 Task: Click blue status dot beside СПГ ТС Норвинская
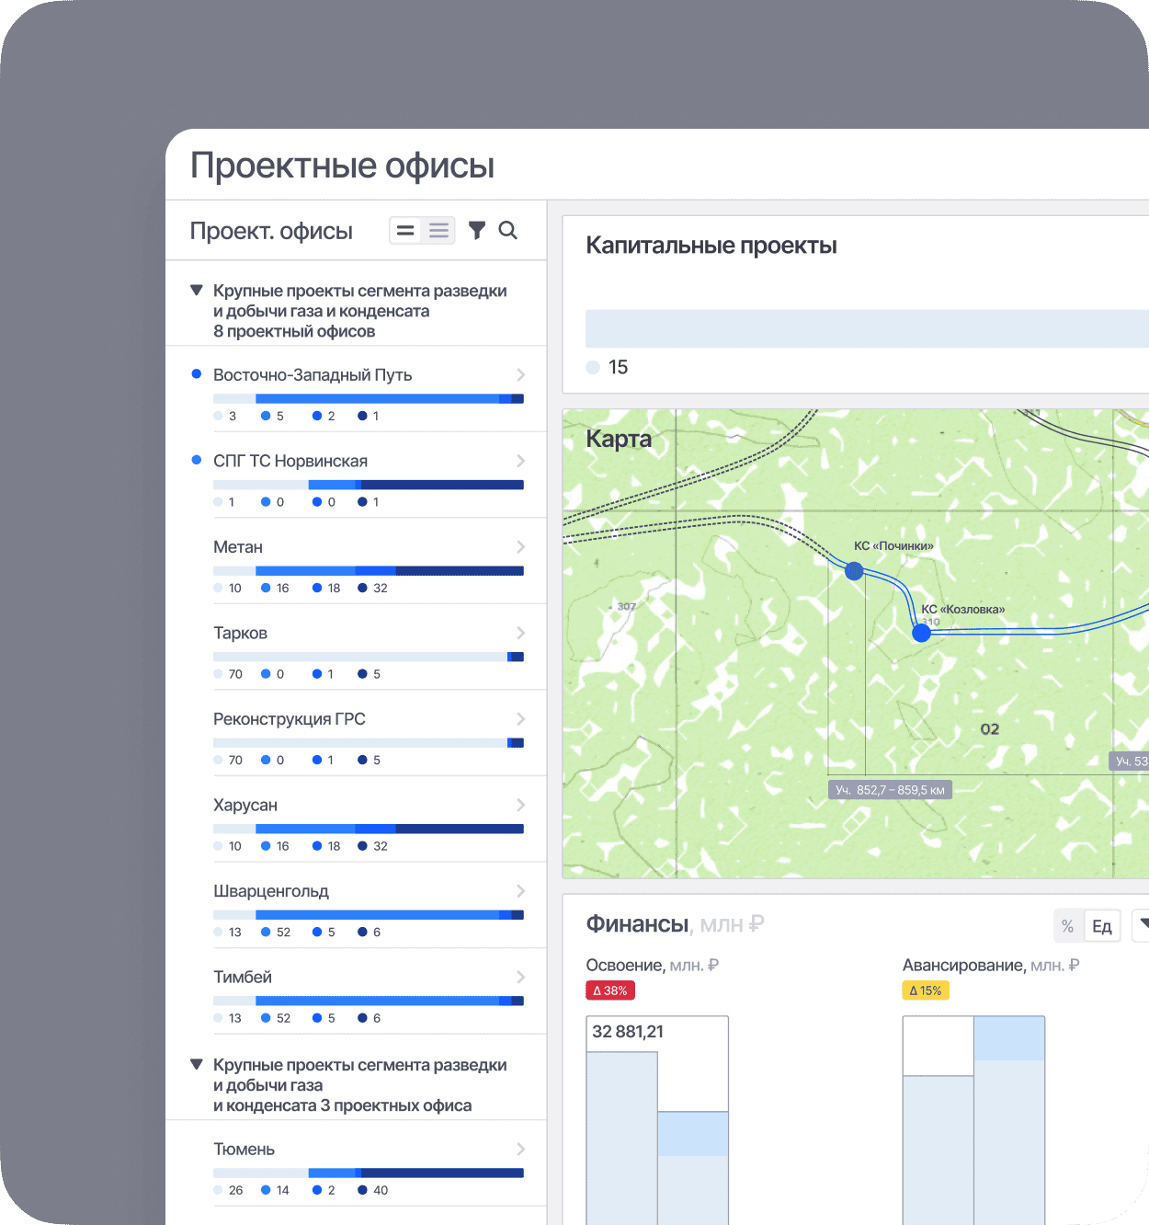(x=196, y=460)
